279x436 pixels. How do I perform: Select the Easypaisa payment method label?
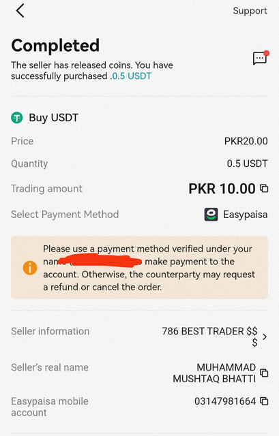[x=246, y=215]
